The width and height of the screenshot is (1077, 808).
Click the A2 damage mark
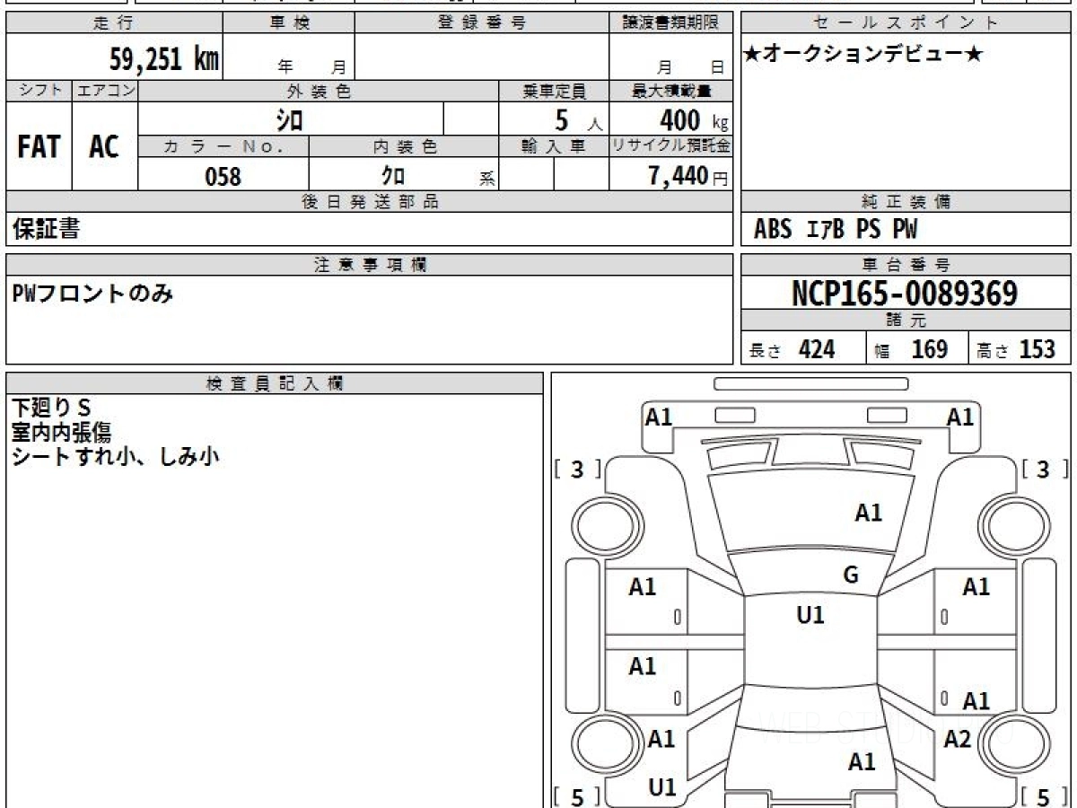click(958, 739)
